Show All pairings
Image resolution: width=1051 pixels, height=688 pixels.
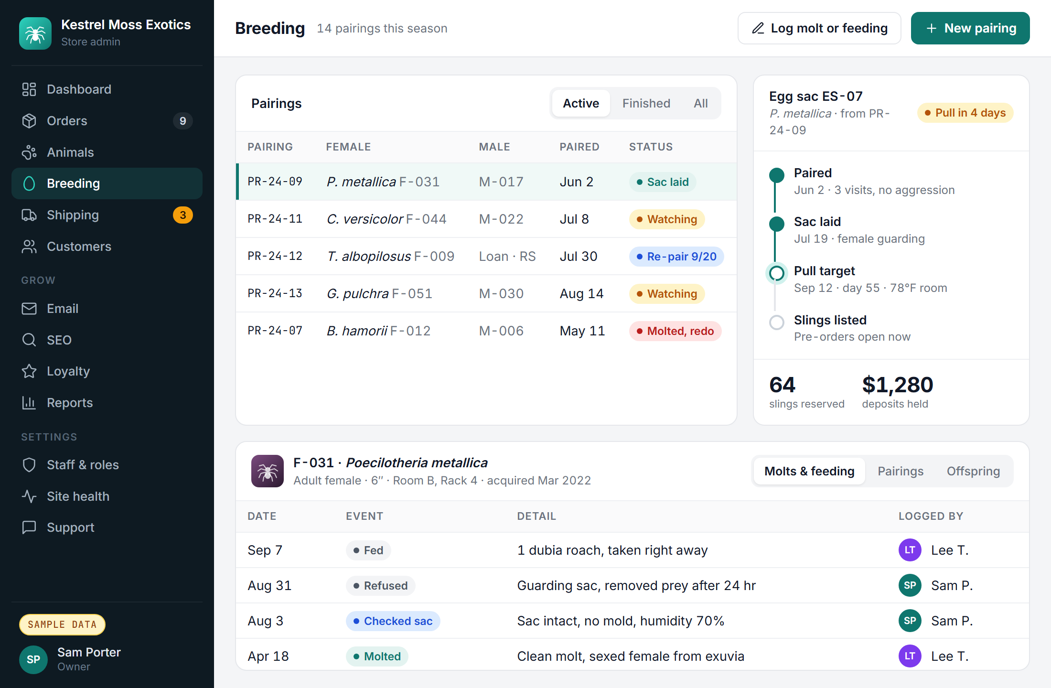pyautogui.click(x=700, y=103)
